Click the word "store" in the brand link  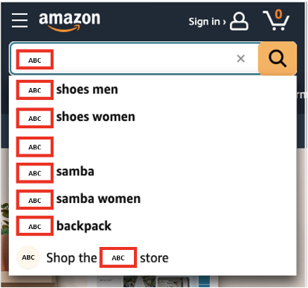coord(154,258)
